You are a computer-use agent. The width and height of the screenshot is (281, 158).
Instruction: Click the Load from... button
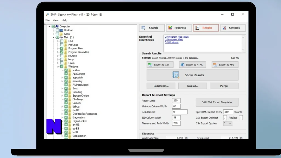point(161,86)
